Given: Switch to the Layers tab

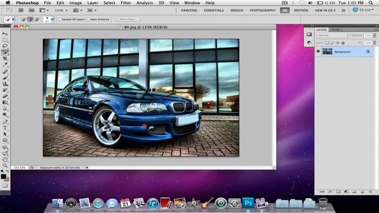Looking at the screenshot, I should click(x=322, y=30).
